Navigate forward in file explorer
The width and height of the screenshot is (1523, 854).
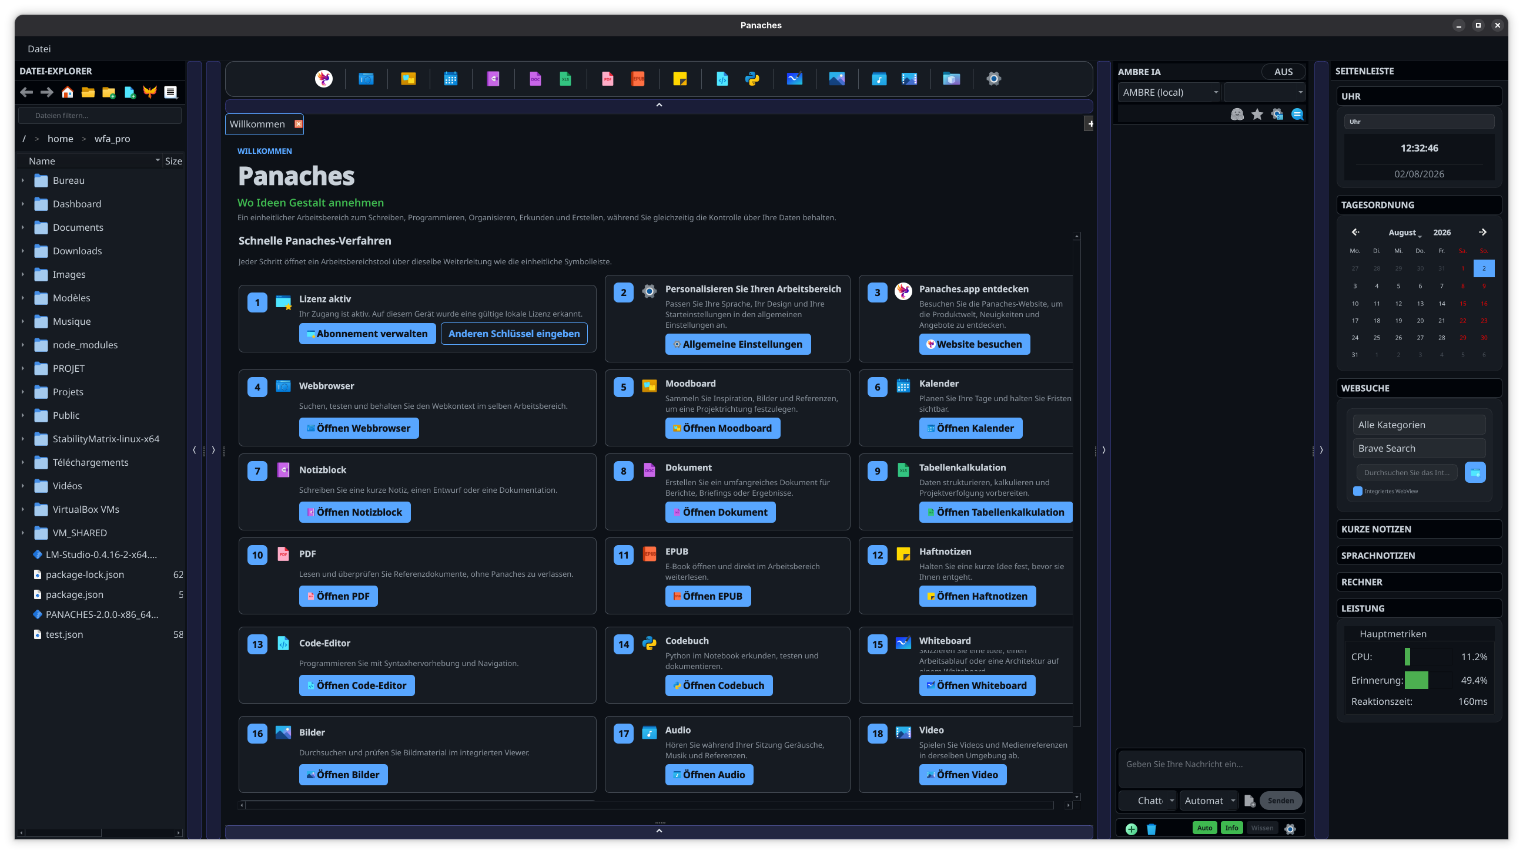click(46, 92)
